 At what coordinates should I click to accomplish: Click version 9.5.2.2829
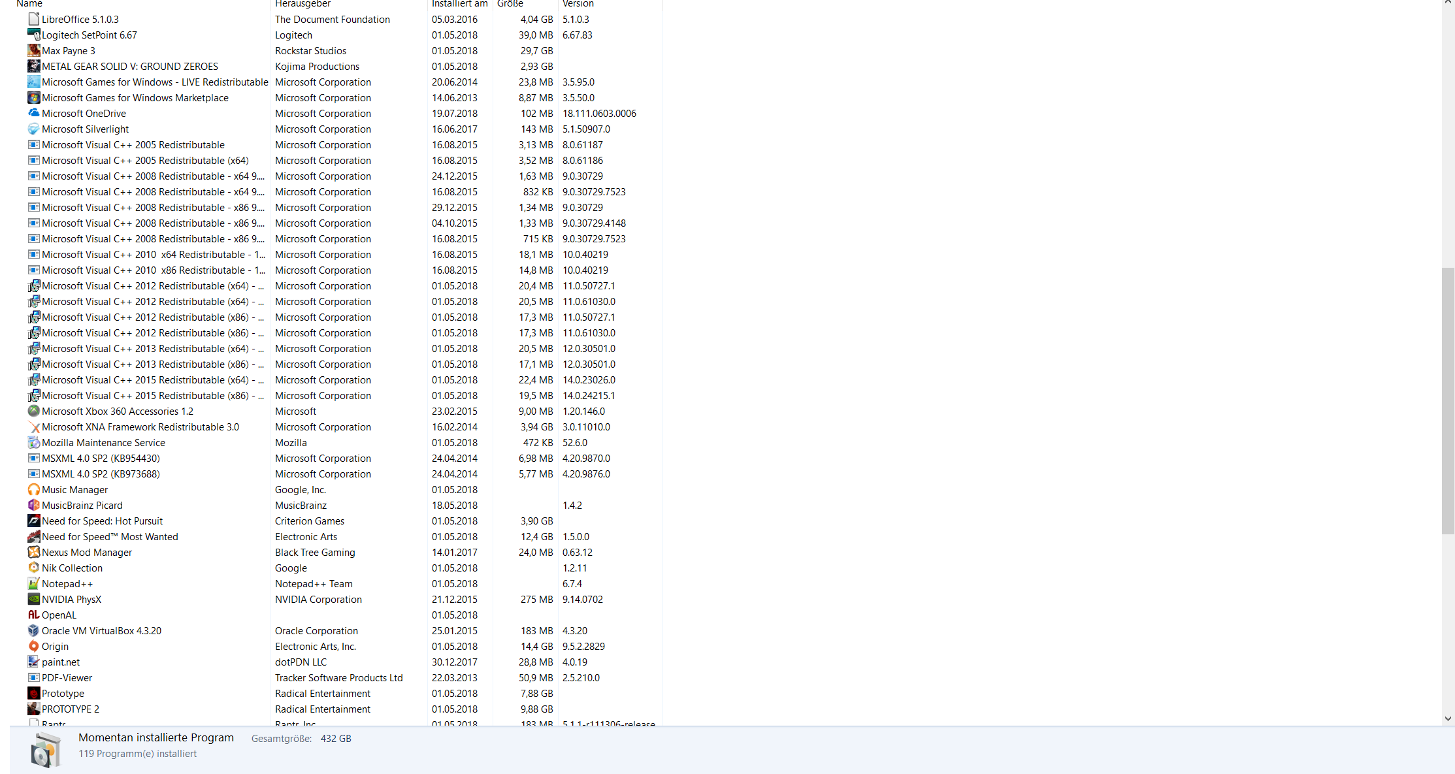coord(583,646)
